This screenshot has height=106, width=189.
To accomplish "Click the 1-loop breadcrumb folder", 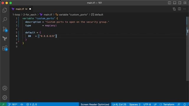I will click(x=16, y=15).
